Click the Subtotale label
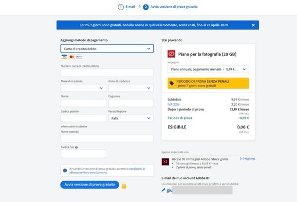Image resolution: width=297 pixels, height=202 pixels. (174, 100)
